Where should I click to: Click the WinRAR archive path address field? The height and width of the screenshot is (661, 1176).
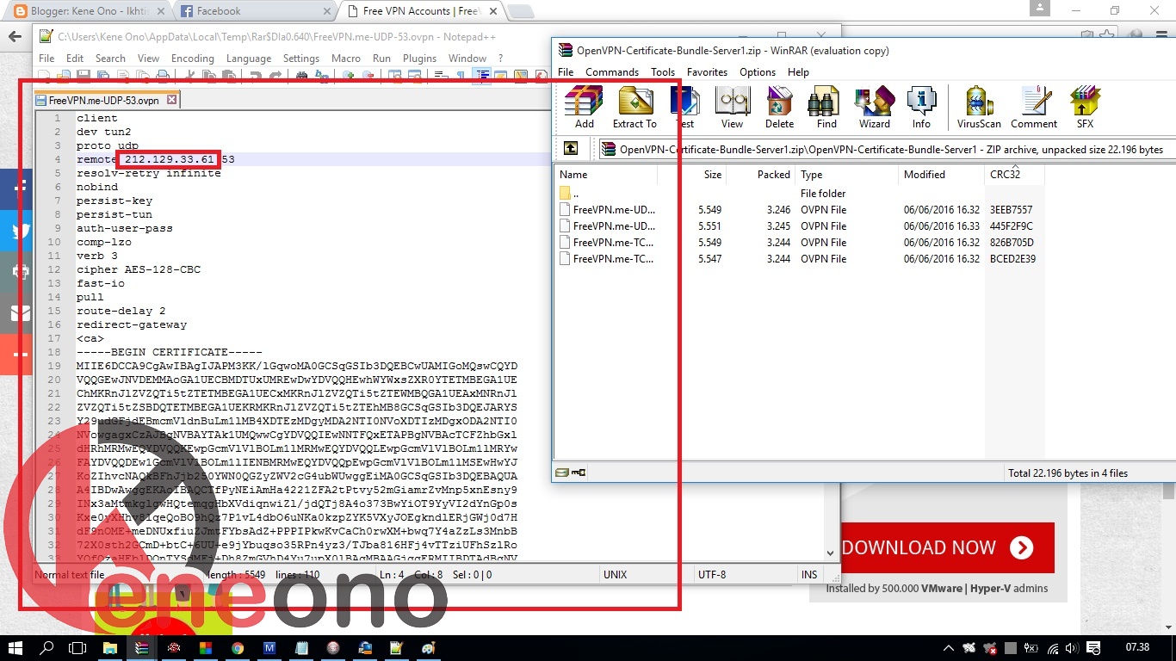887,149
